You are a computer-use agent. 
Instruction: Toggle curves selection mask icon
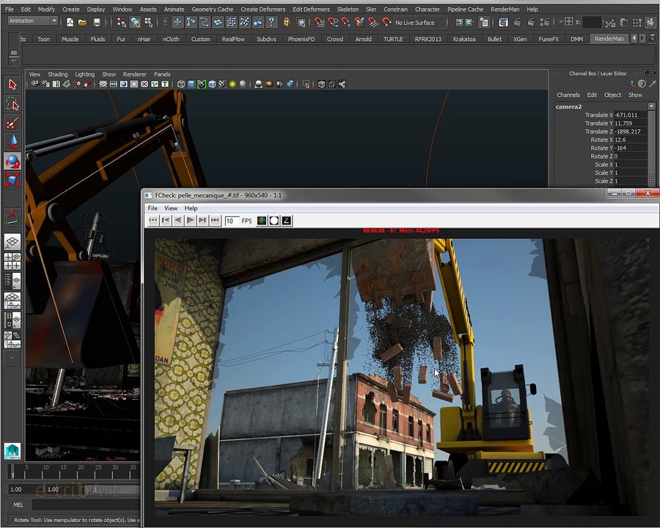(205, 22)
